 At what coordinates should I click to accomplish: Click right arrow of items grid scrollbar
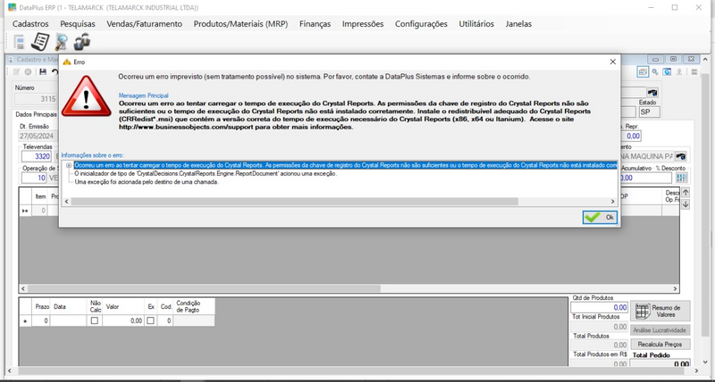click(x=676, y=288)
